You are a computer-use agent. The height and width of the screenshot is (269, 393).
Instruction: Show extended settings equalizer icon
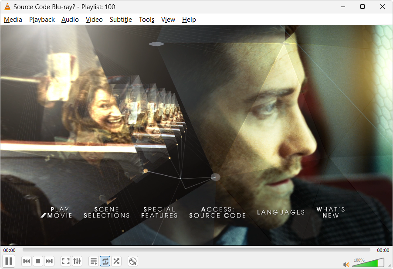77,261
